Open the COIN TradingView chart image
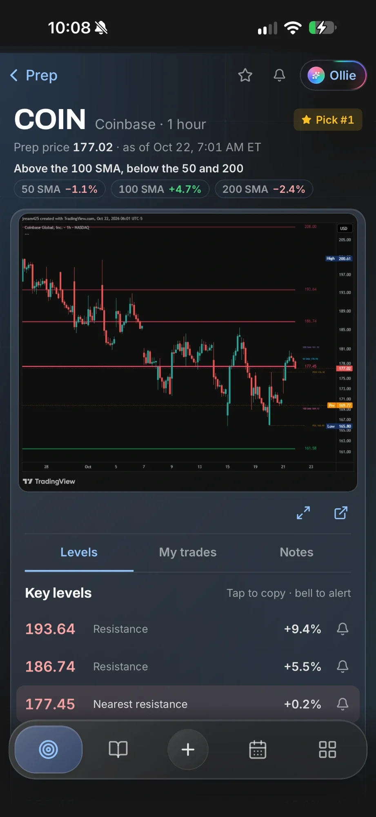376x817 pixels. click(x=188, y=352)
